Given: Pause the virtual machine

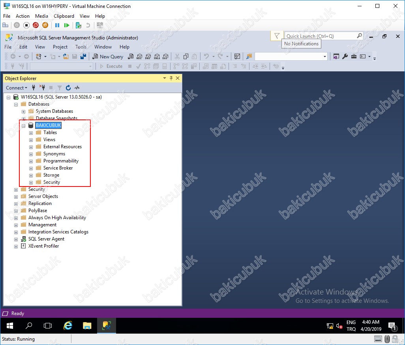Looking at the screenshot, I should pyautogui.click(x=57, y=25).
